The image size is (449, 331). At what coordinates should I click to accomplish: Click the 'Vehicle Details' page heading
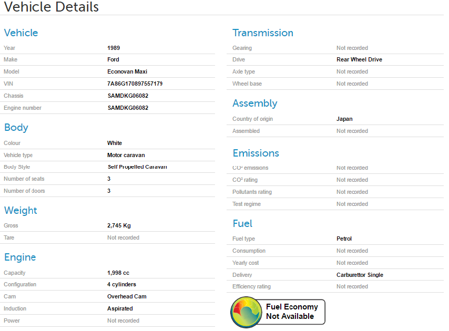point(52,7)
